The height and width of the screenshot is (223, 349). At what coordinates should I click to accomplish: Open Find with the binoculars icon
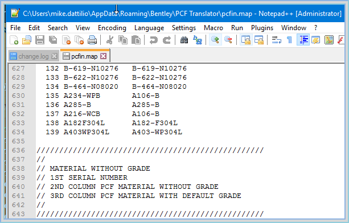tap(184, 40)
